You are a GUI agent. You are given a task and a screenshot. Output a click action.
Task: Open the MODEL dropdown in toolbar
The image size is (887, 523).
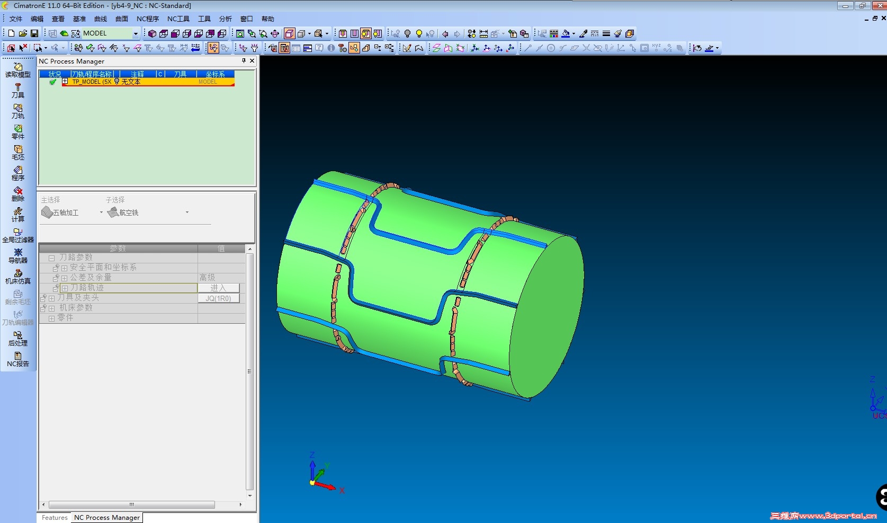(136, 33)
